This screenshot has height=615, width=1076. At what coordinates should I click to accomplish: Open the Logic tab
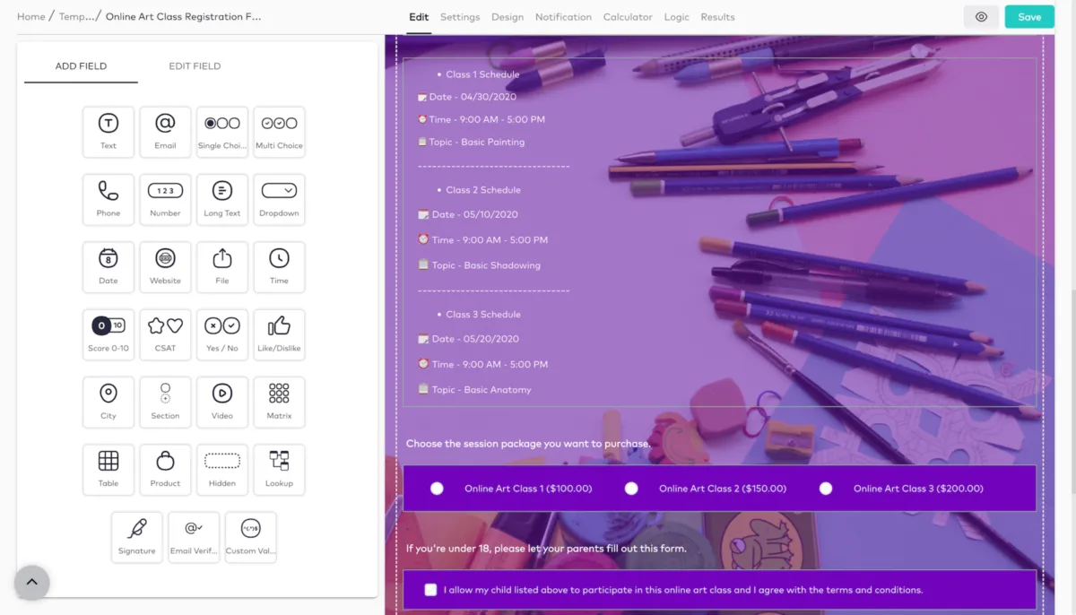(x=677, y=17)
